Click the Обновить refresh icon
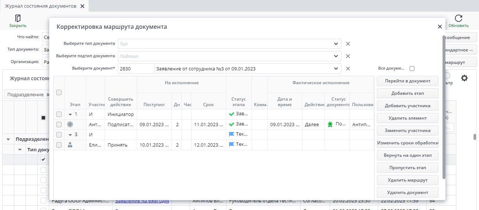Image resolution: width=479 pixels, height=210 pixels. (x=458, y=19)
